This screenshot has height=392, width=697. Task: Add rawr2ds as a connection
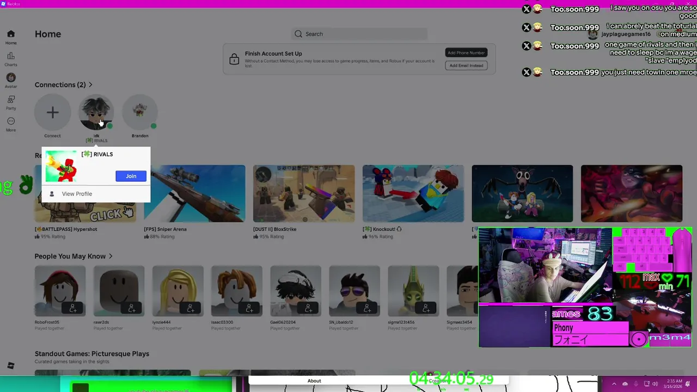pos(131,308)
